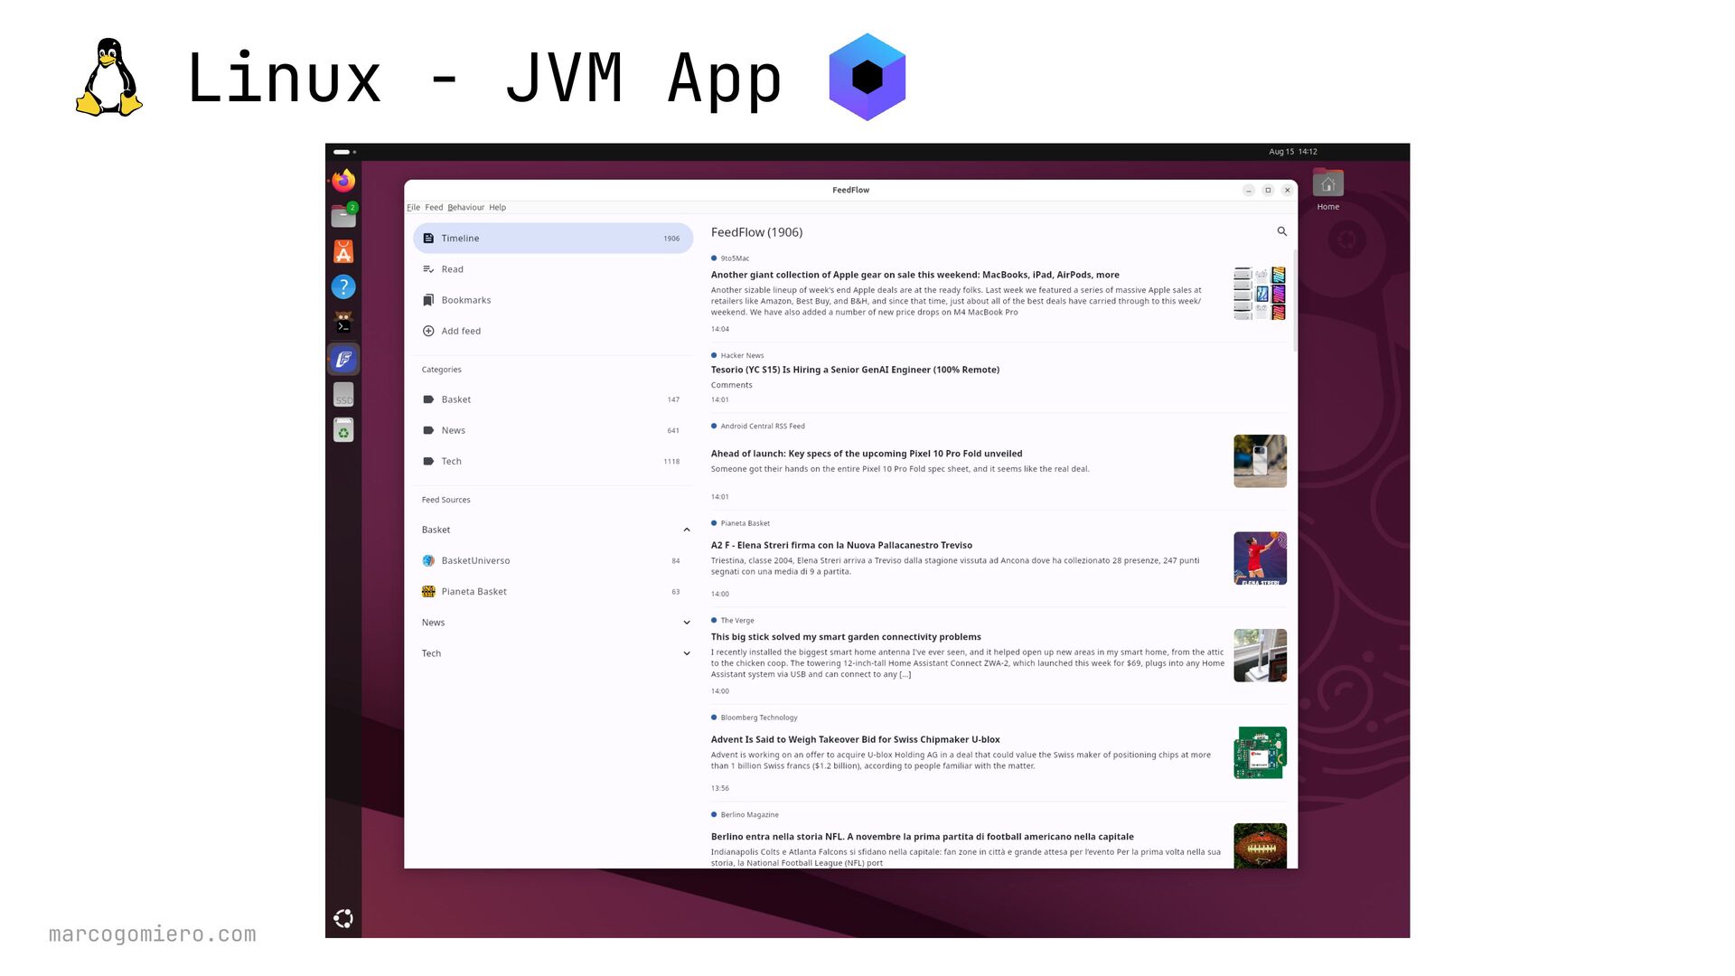Open the Files app in the dock
The image size is (1735, 976).
(x=343, y=216)
